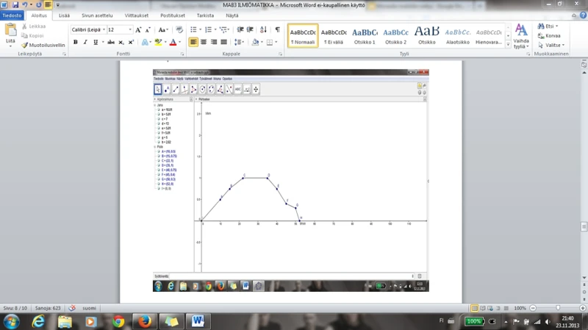Click the save icon in quick access toolbar
The width and height of the screenshot is (588, 330).
click(15, 5)
